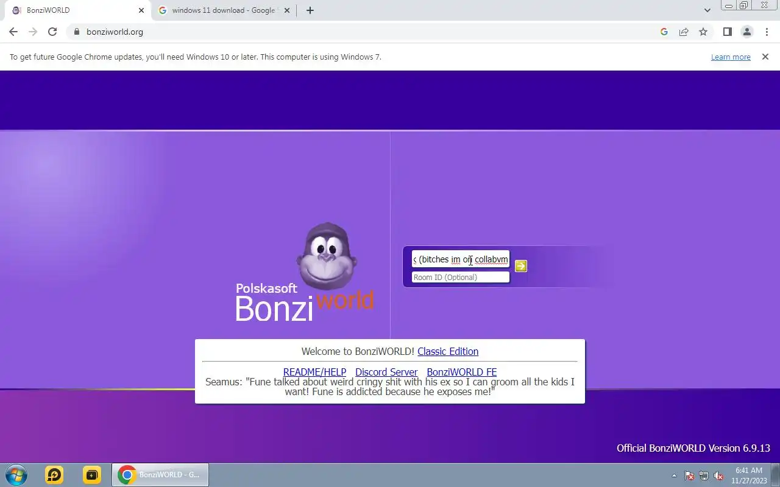Bookmark this page with star icon

(x=703, y=32)
